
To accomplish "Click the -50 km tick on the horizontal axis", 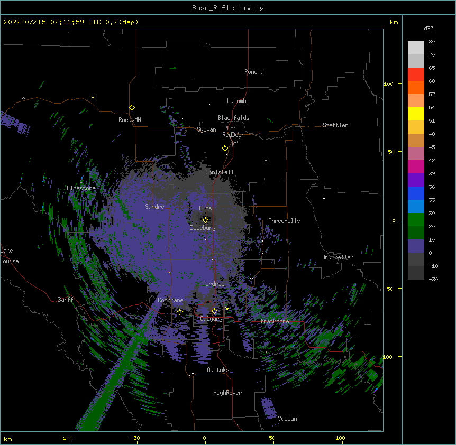I will (135, 438).
